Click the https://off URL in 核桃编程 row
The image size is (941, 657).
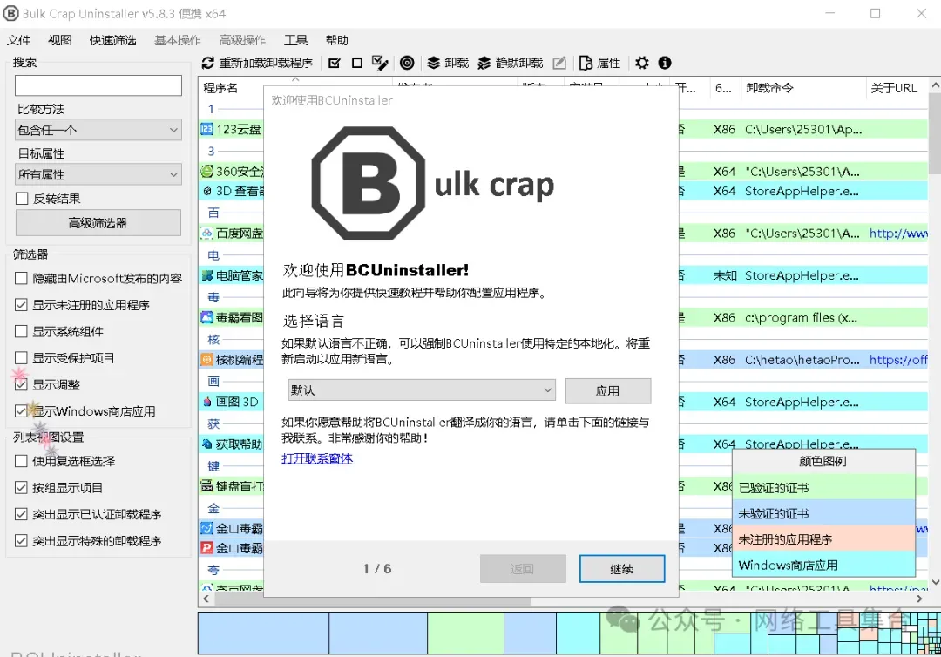pyautogui.click(x=898, y=359)
